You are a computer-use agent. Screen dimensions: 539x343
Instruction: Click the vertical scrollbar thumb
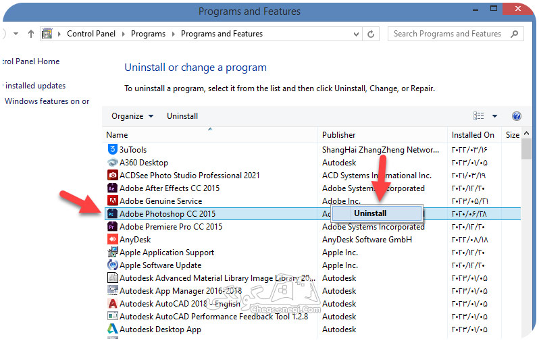(526, 149)
